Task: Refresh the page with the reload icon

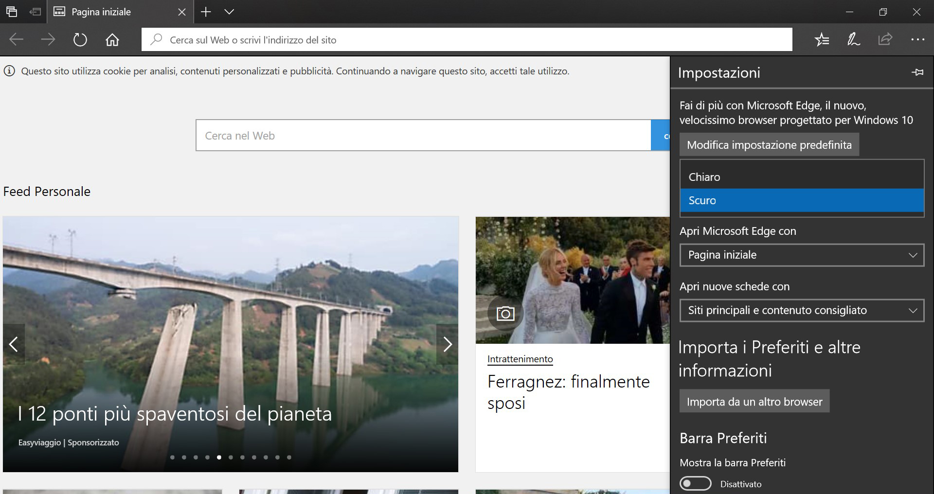Action: (80, 39)
